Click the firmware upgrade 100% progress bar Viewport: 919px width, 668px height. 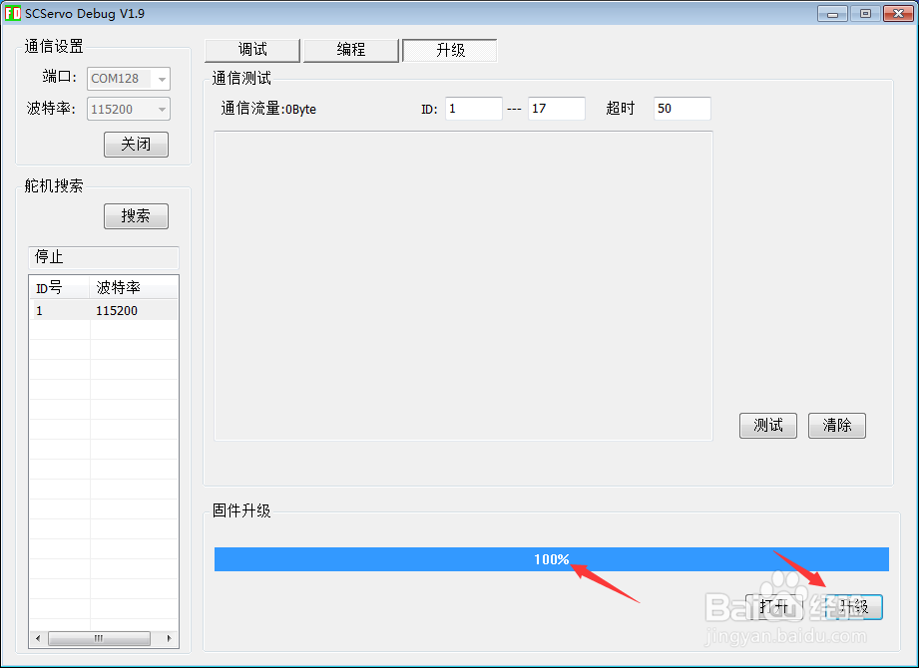coord(552,559)
